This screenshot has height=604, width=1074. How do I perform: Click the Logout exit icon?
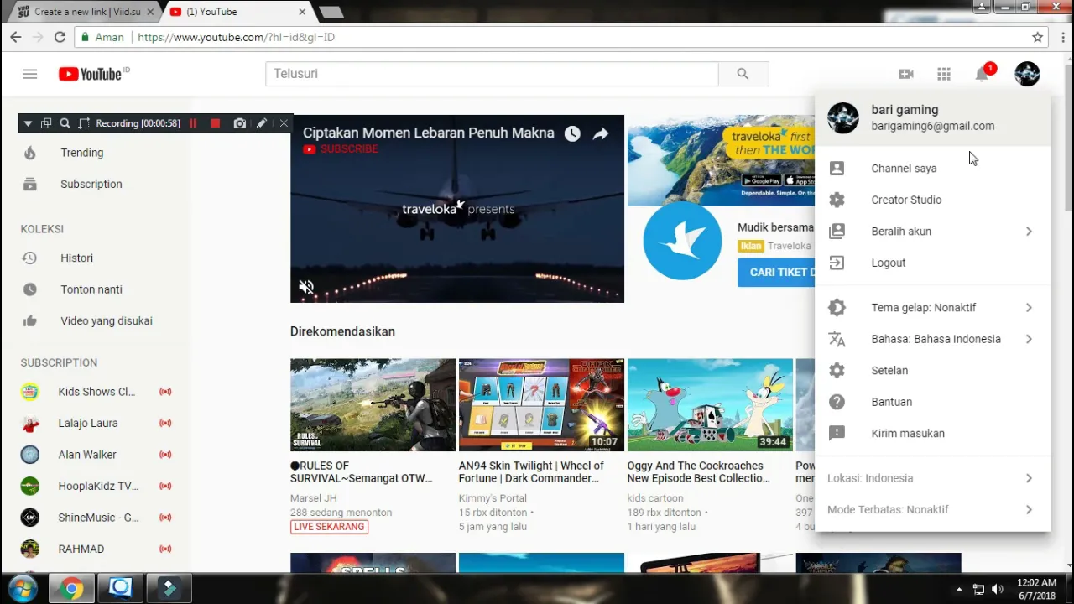(837, 263)
